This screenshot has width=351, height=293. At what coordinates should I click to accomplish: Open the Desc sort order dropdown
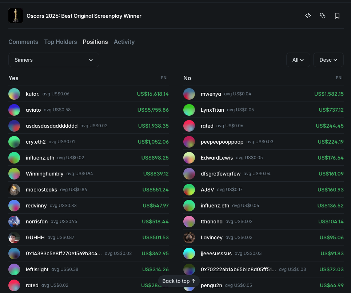(x=328, y=60)
